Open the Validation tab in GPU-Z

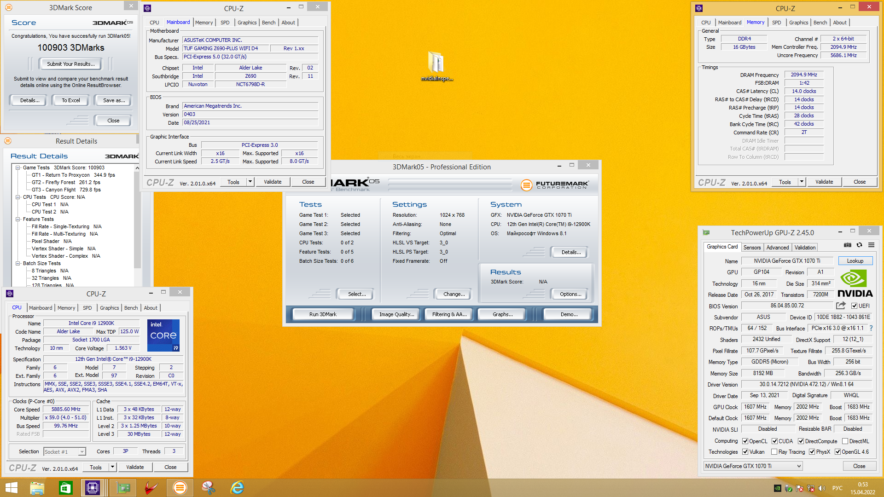805,248
